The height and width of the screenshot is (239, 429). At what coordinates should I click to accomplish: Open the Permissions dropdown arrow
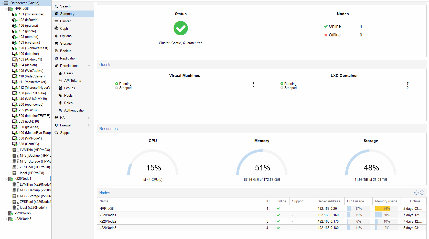tap(89, 66)
